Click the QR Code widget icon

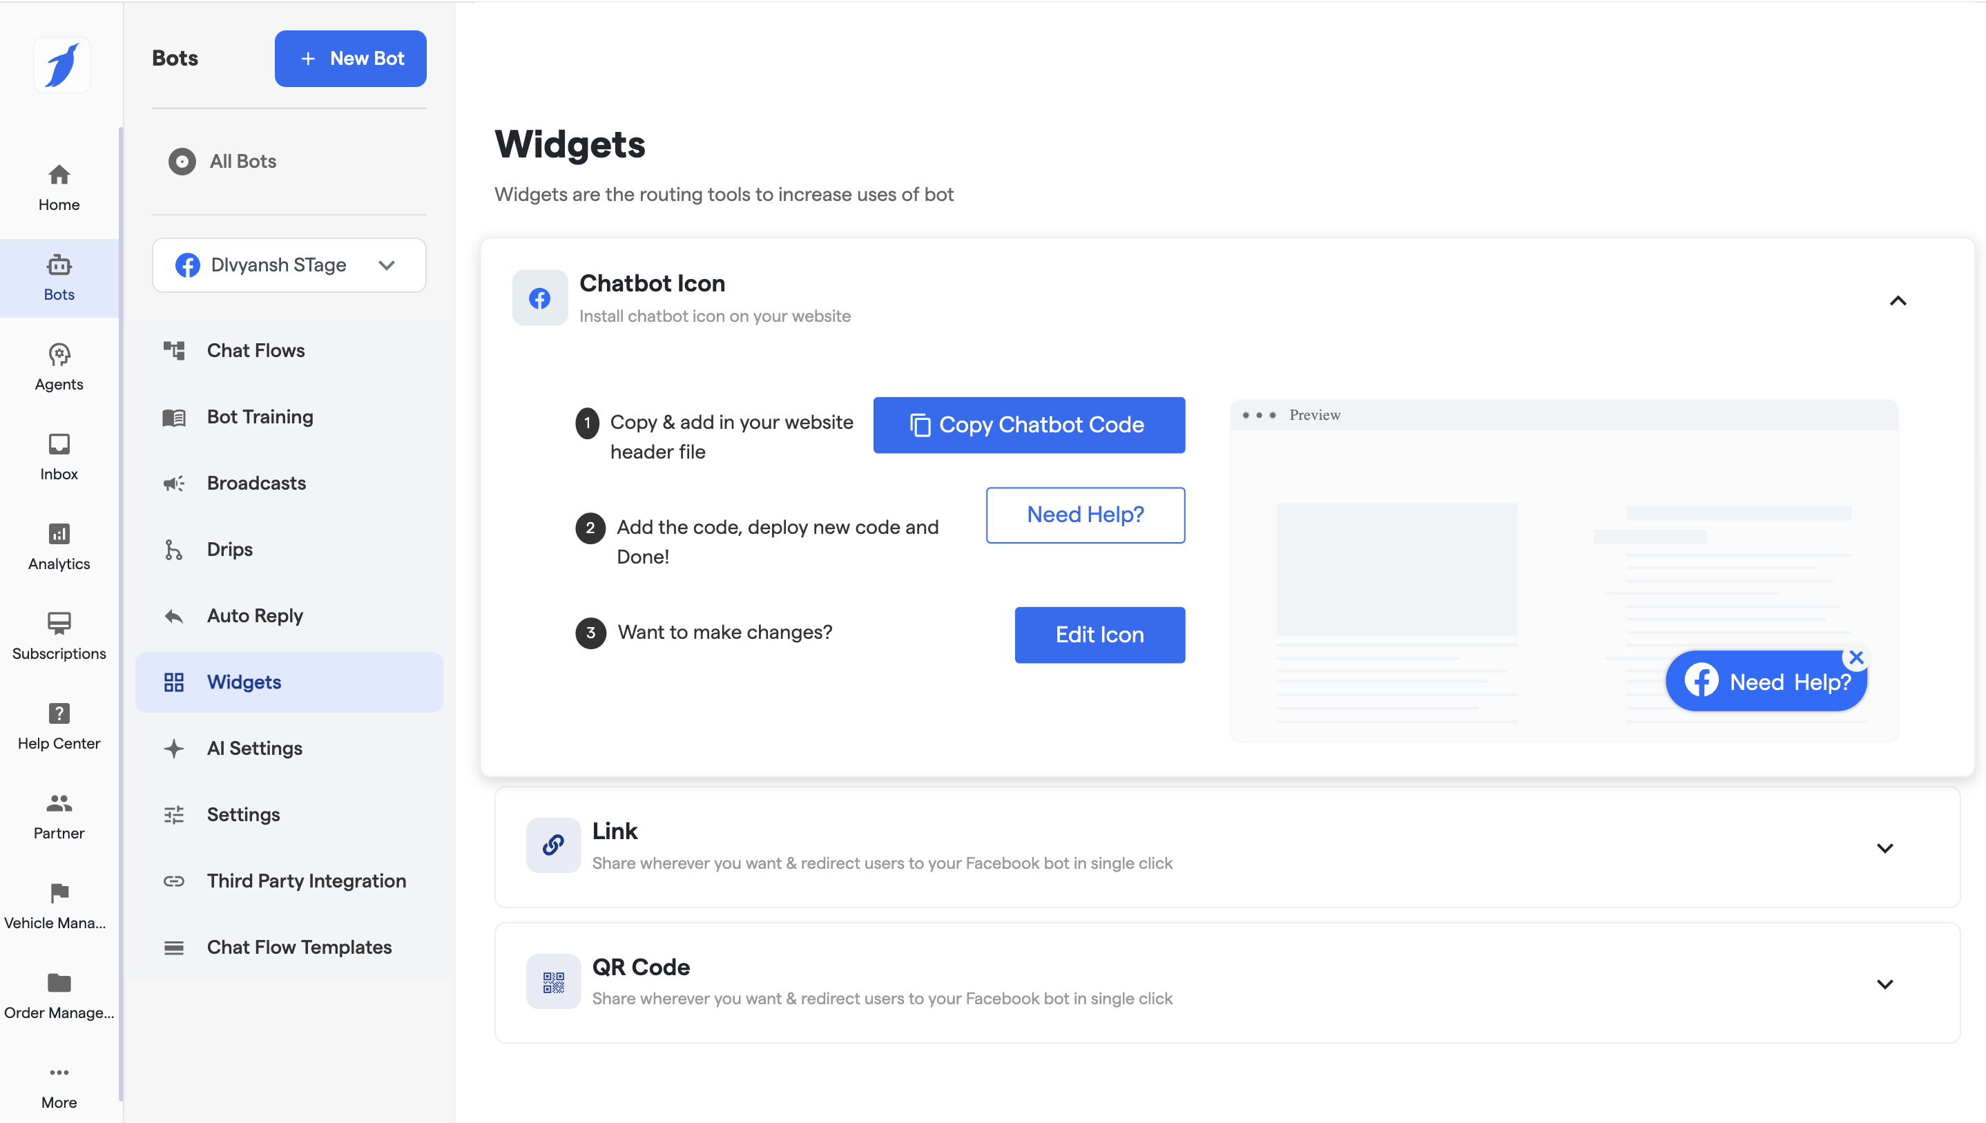(553, 982)
